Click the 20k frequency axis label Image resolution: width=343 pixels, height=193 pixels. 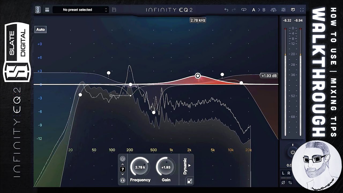(248, 150)
